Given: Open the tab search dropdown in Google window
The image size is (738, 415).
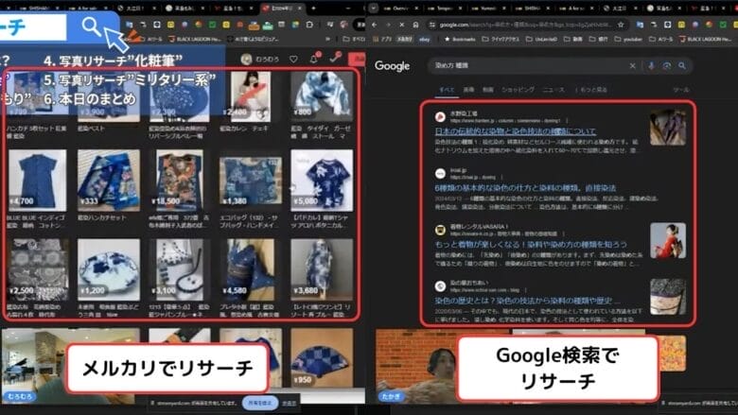Looking at the screenshot, I should 373,8.
